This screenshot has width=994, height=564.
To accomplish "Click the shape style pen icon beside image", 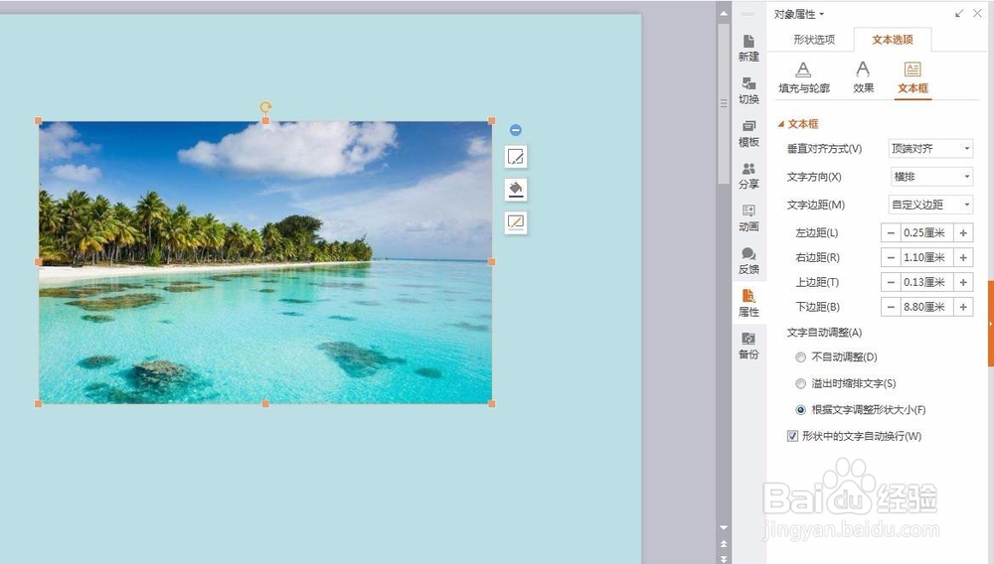I will point(515,156).
